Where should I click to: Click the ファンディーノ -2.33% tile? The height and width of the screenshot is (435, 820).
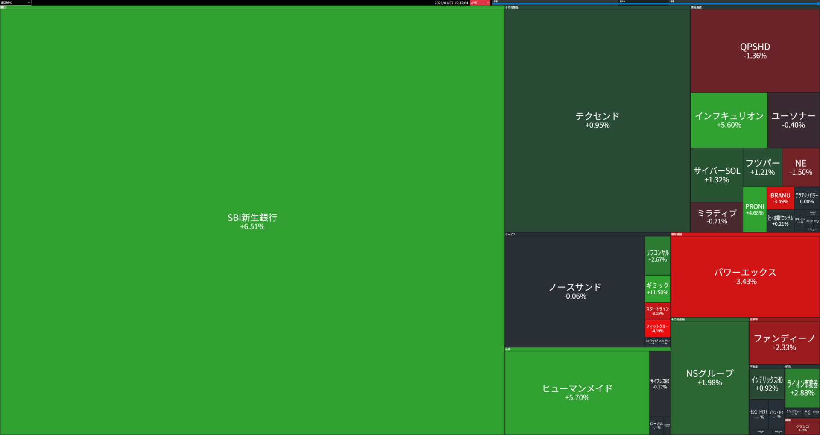tap(784, 343)
